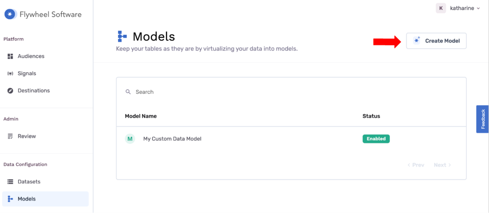The image size is (489, 213).
Task: Click the green M model avatar
Action: 130,139
